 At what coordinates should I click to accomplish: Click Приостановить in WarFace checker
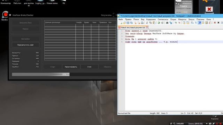(71, 67)
